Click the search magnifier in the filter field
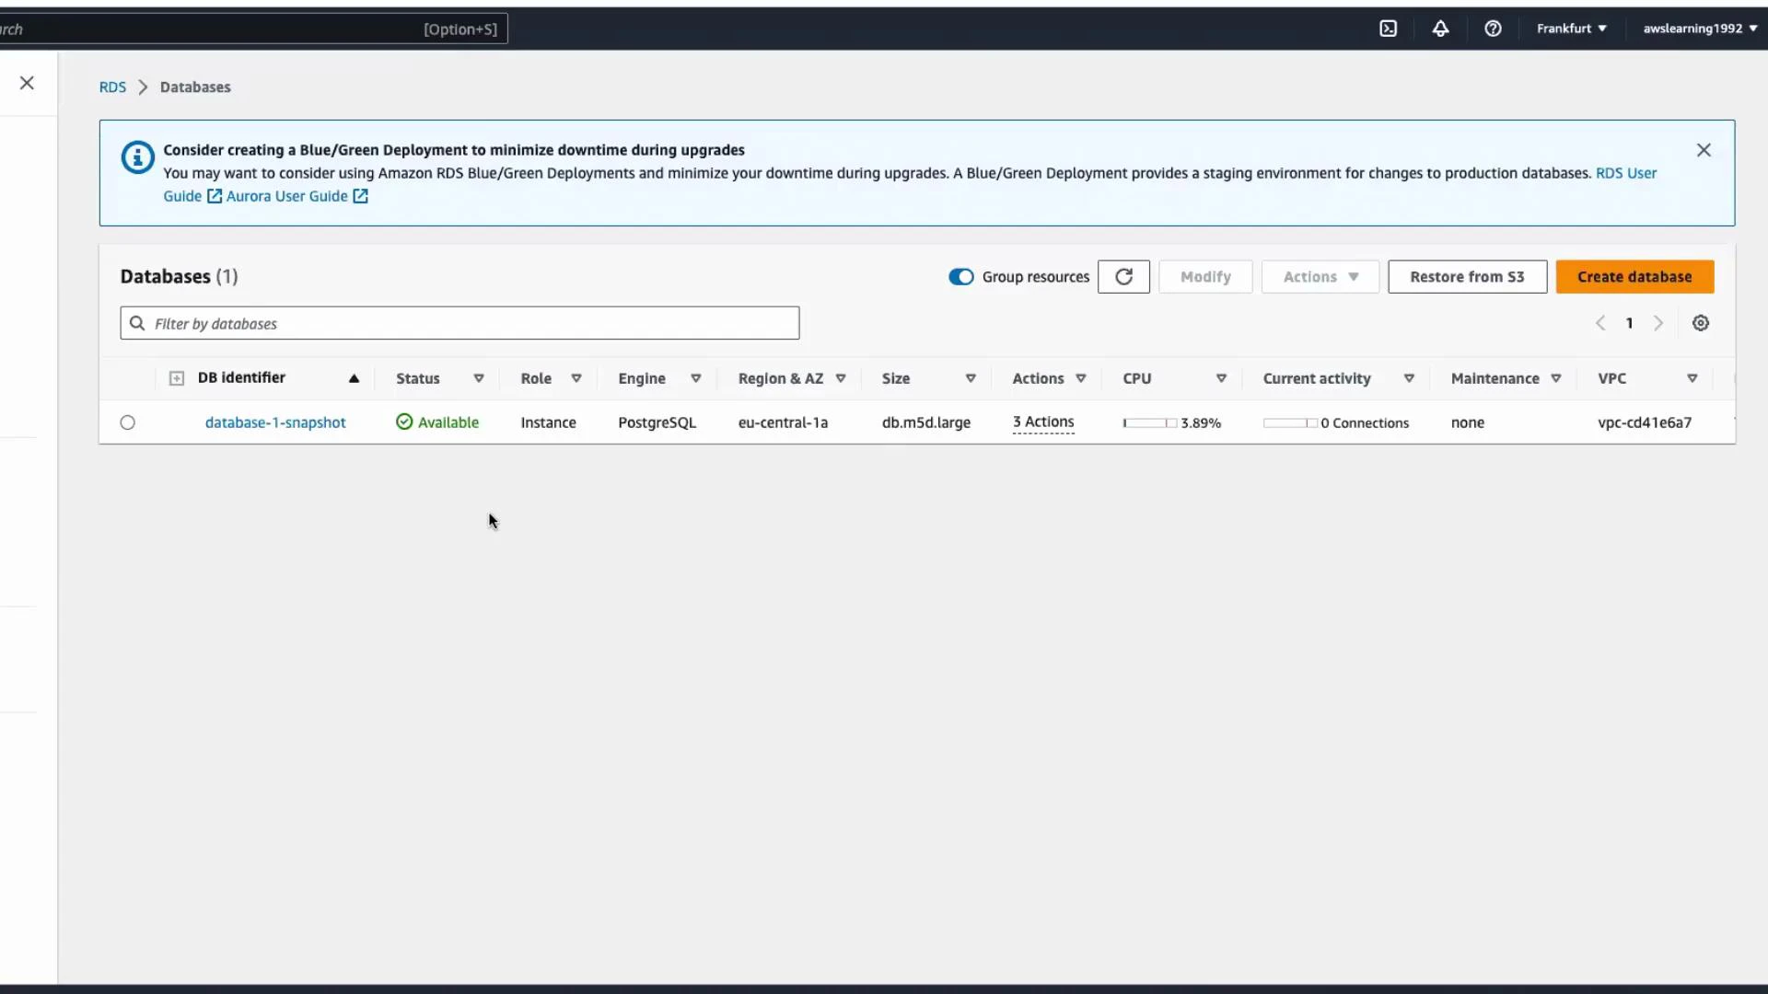1768x994 pixels. 136,323
